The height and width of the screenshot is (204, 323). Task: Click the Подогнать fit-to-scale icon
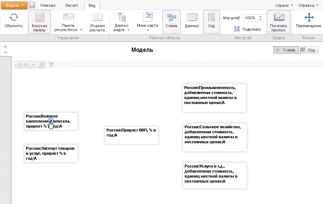237,29
